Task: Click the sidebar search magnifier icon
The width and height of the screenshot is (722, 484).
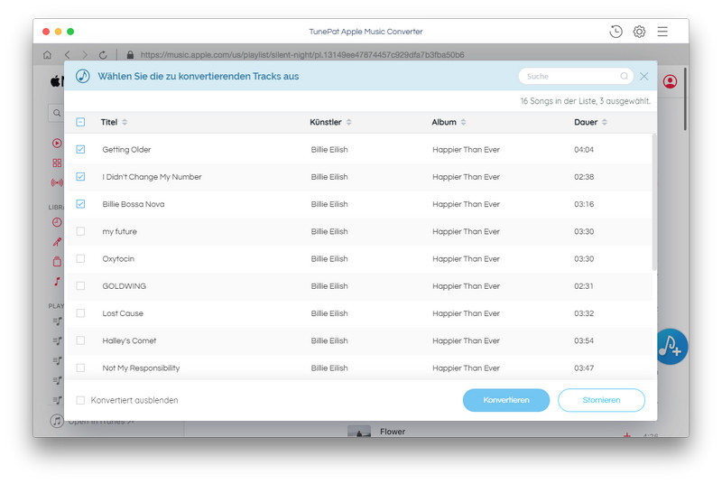Action: [x=57, y=113]
